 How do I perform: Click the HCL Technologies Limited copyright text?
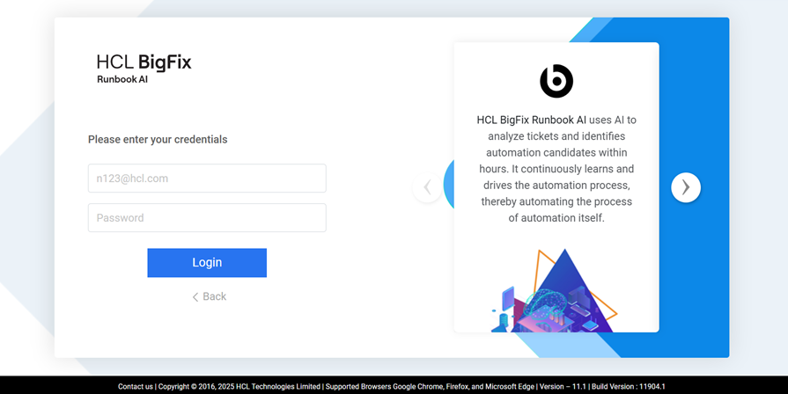[239, 386]
